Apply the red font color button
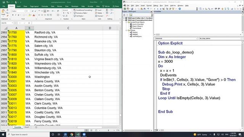 pos(34,15)
